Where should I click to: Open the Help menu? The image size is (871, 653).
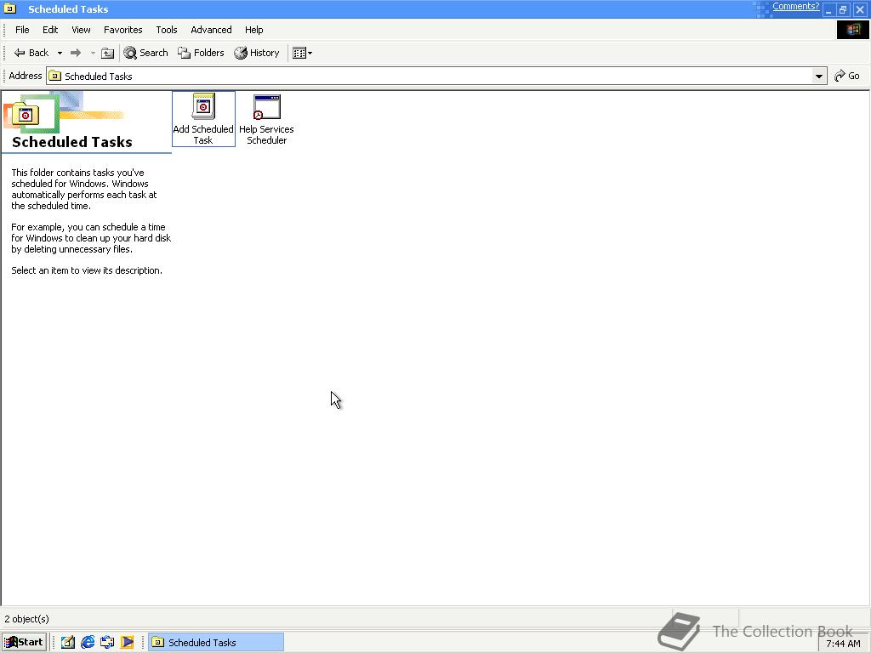pos(253,30)
